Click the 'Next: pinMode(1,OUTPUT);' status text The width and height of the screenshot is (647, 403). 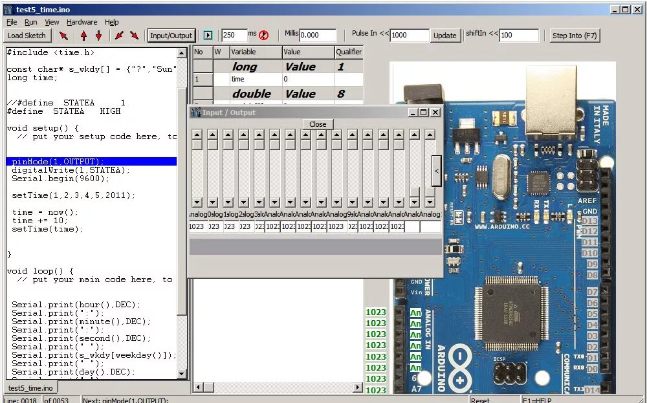pyautogui.click(x=126, y=400)
